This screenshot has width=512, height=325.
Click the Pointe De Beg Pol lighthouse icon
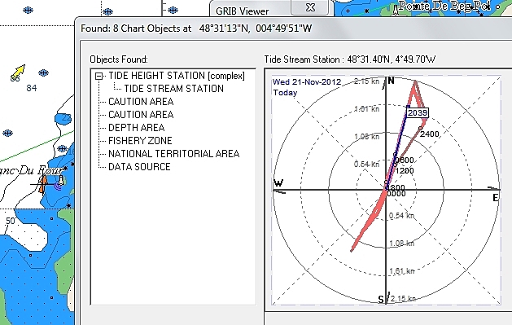click(396, 11)
